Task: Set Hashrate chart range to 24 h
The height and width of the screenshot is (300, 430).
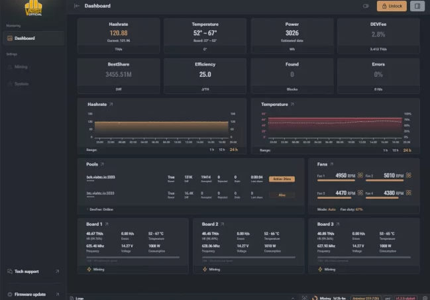Action: tap(234, 150)
